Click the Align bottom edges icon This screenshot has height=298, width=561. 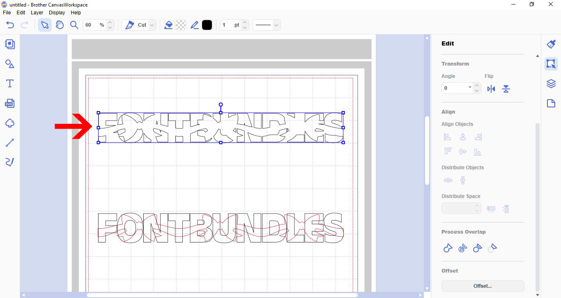coord(478,152)
